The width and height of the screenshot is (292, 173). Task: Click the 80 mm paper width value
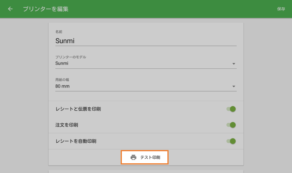pos(63,86)
